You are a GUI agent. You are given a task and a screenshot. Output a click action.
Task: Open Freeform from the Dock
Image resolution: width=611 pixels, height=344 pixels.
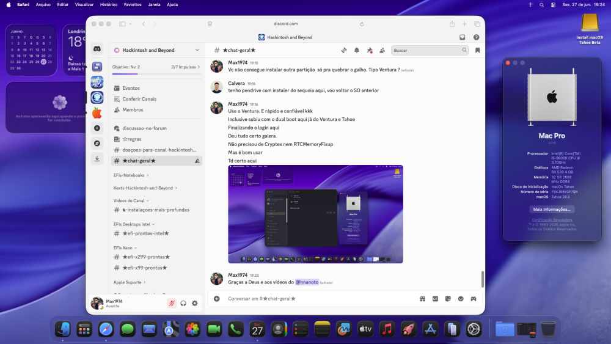(x=343, y=329)
